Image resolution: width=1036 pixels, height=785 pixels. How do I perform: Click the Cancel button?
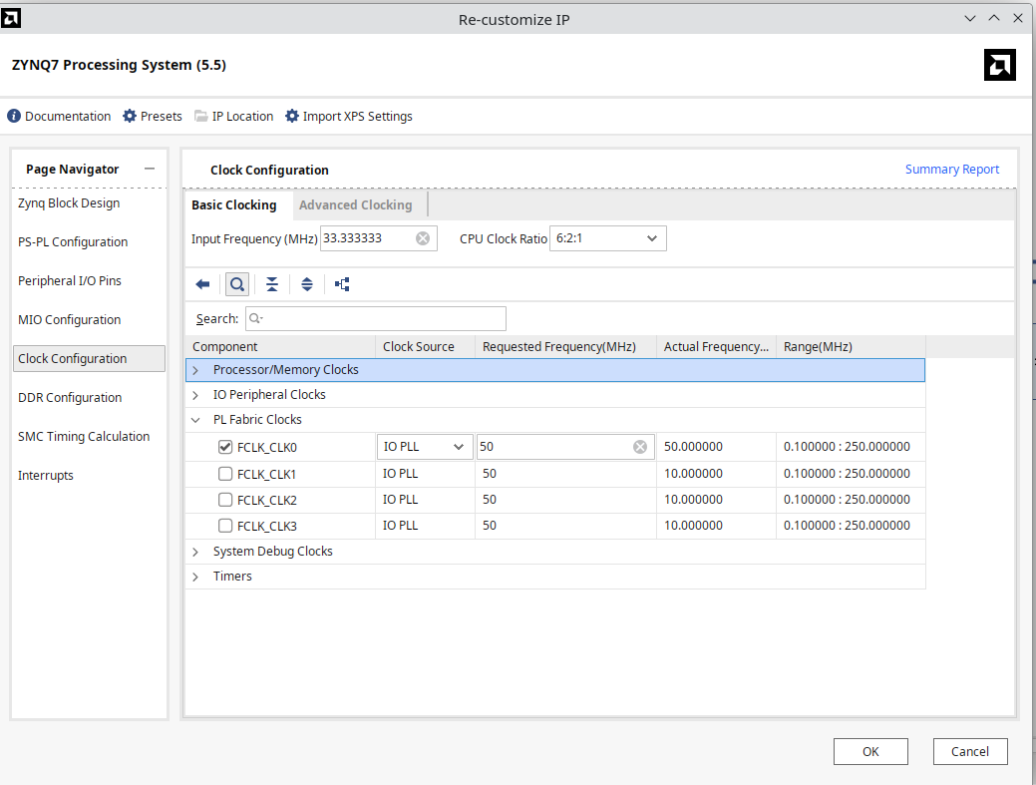pos(970,751)
